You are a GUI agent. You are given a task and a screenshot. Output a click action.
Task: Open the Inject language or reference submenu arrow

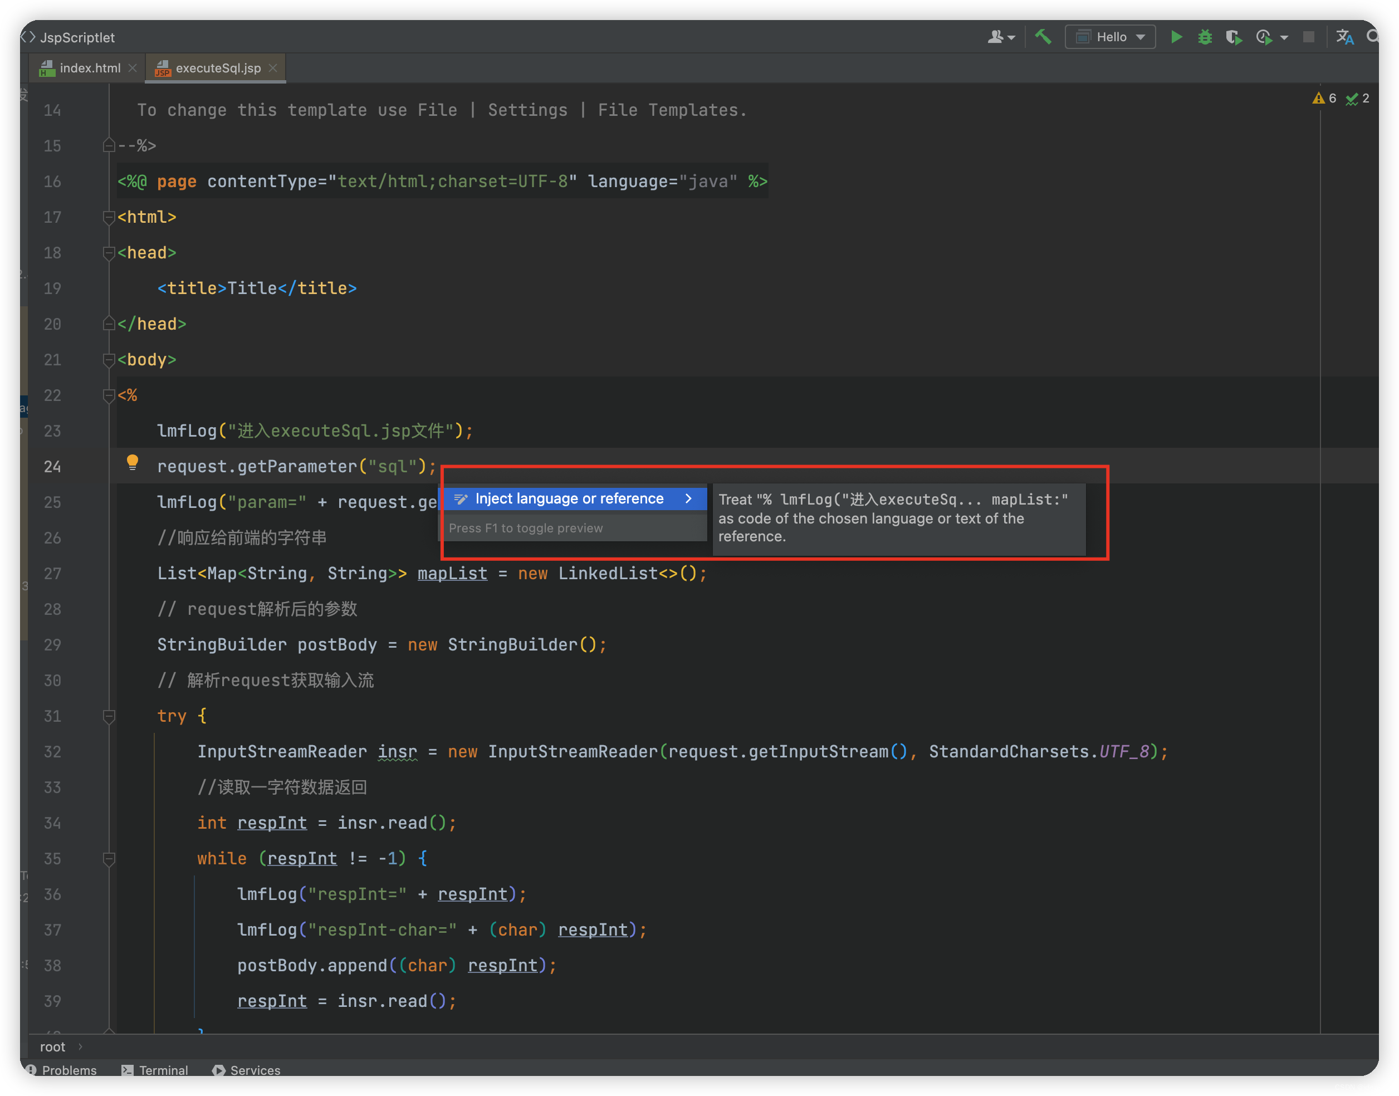[688, 498]
